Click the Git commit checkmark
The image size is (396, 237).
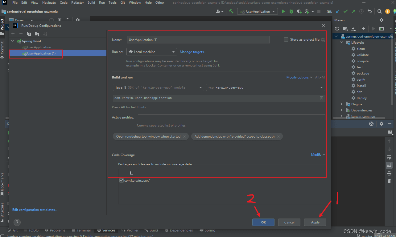345,11
